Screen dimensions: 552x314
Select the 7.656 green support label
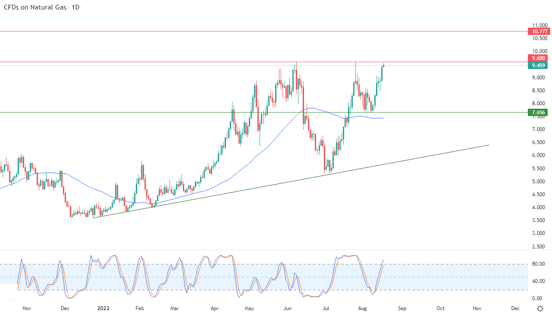click(x=538, y=112)
